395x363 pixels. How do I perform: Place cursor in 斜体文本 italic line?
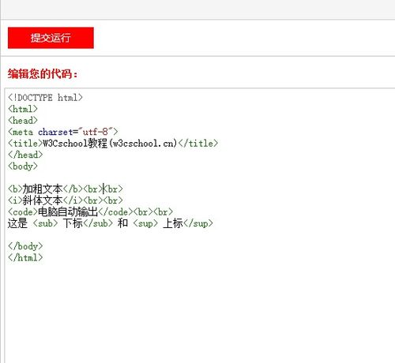click(66, 200)
